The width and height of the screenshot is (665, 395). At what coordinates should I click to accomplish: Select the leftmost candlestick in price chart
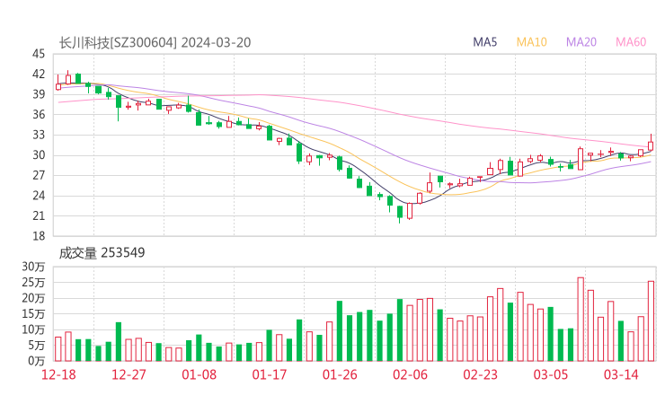(58, 83)
